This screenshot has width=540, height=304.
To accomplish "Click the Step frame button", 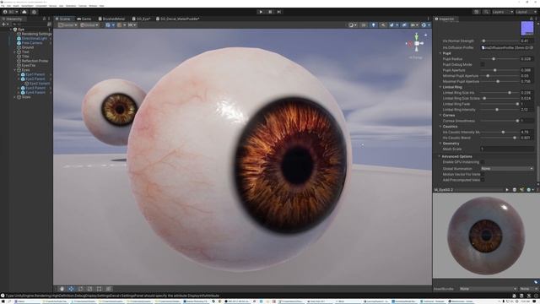I will [x=279, y=12].
